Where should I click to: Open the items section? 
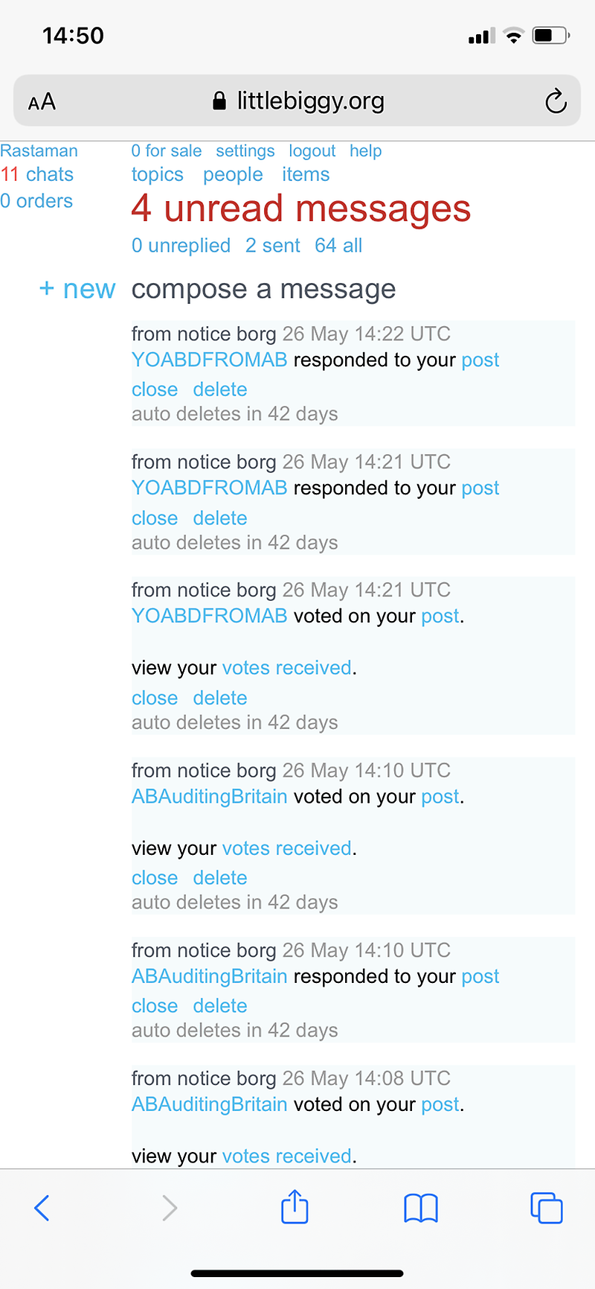pos(306,174)
